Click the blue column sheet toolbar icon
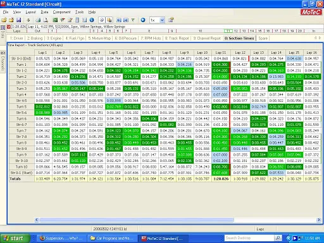This screenshot has width=324, height=243. [x=77, y=20]
